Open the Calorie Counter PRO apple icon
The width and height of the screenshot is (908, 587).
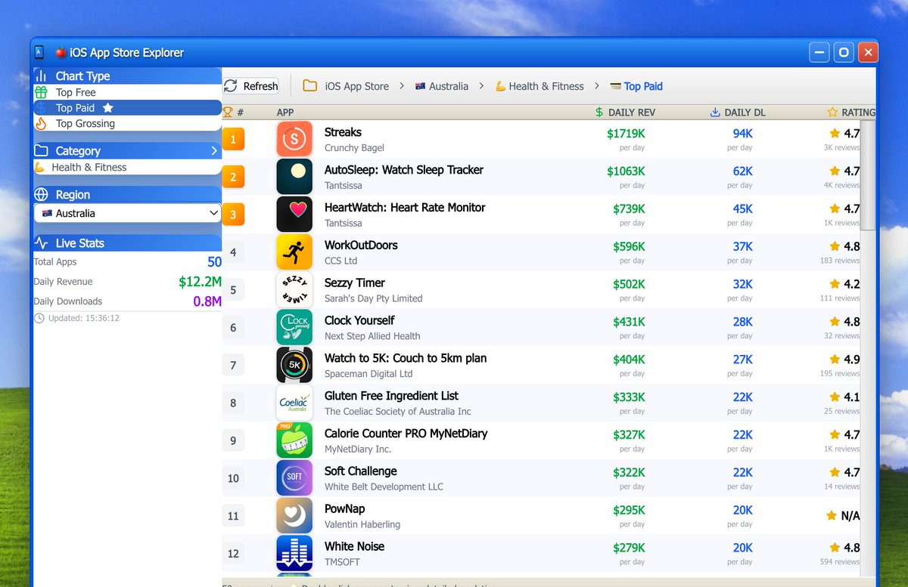pos(294,441)
